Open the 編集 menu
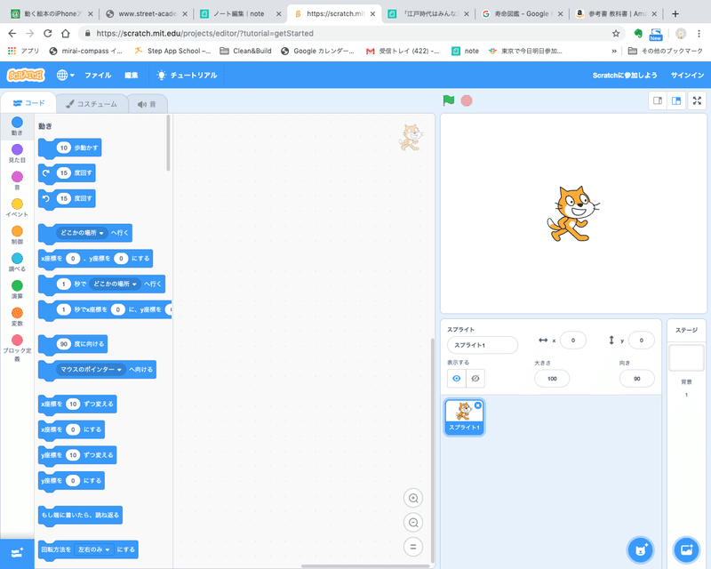Screen dimensions: 711x569 [x=131, y=76]
